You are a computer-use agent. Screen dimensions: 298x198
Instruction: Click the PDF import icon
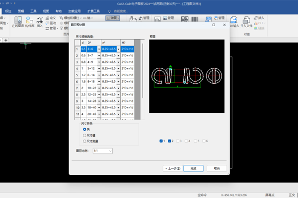click(233, 20)
